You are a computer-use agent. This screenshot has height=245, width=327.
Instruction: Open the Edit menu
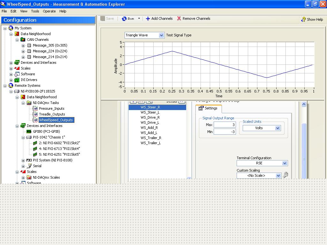pyautogui.click(x=13, y=11)
